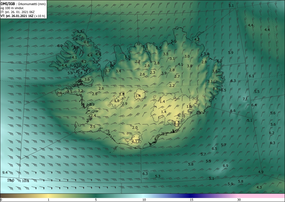285x202 pixels.
Task: Click the '15' label on the color scale
Action: [x=192, y=200]
